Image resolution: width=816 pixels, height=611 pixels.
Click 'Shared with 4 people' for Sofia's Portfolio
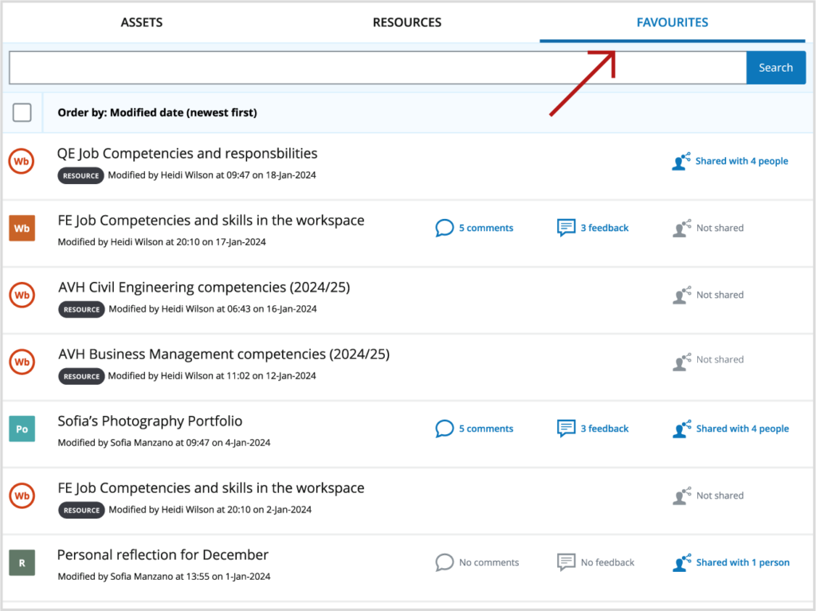tap(743, 429)
